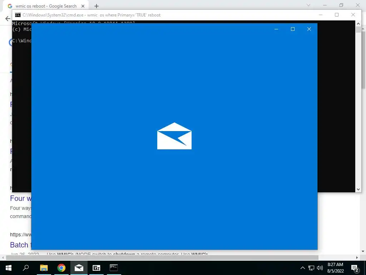Open the network status tray icon
Viewport: 366px width, 275px height.
[311, 268]
